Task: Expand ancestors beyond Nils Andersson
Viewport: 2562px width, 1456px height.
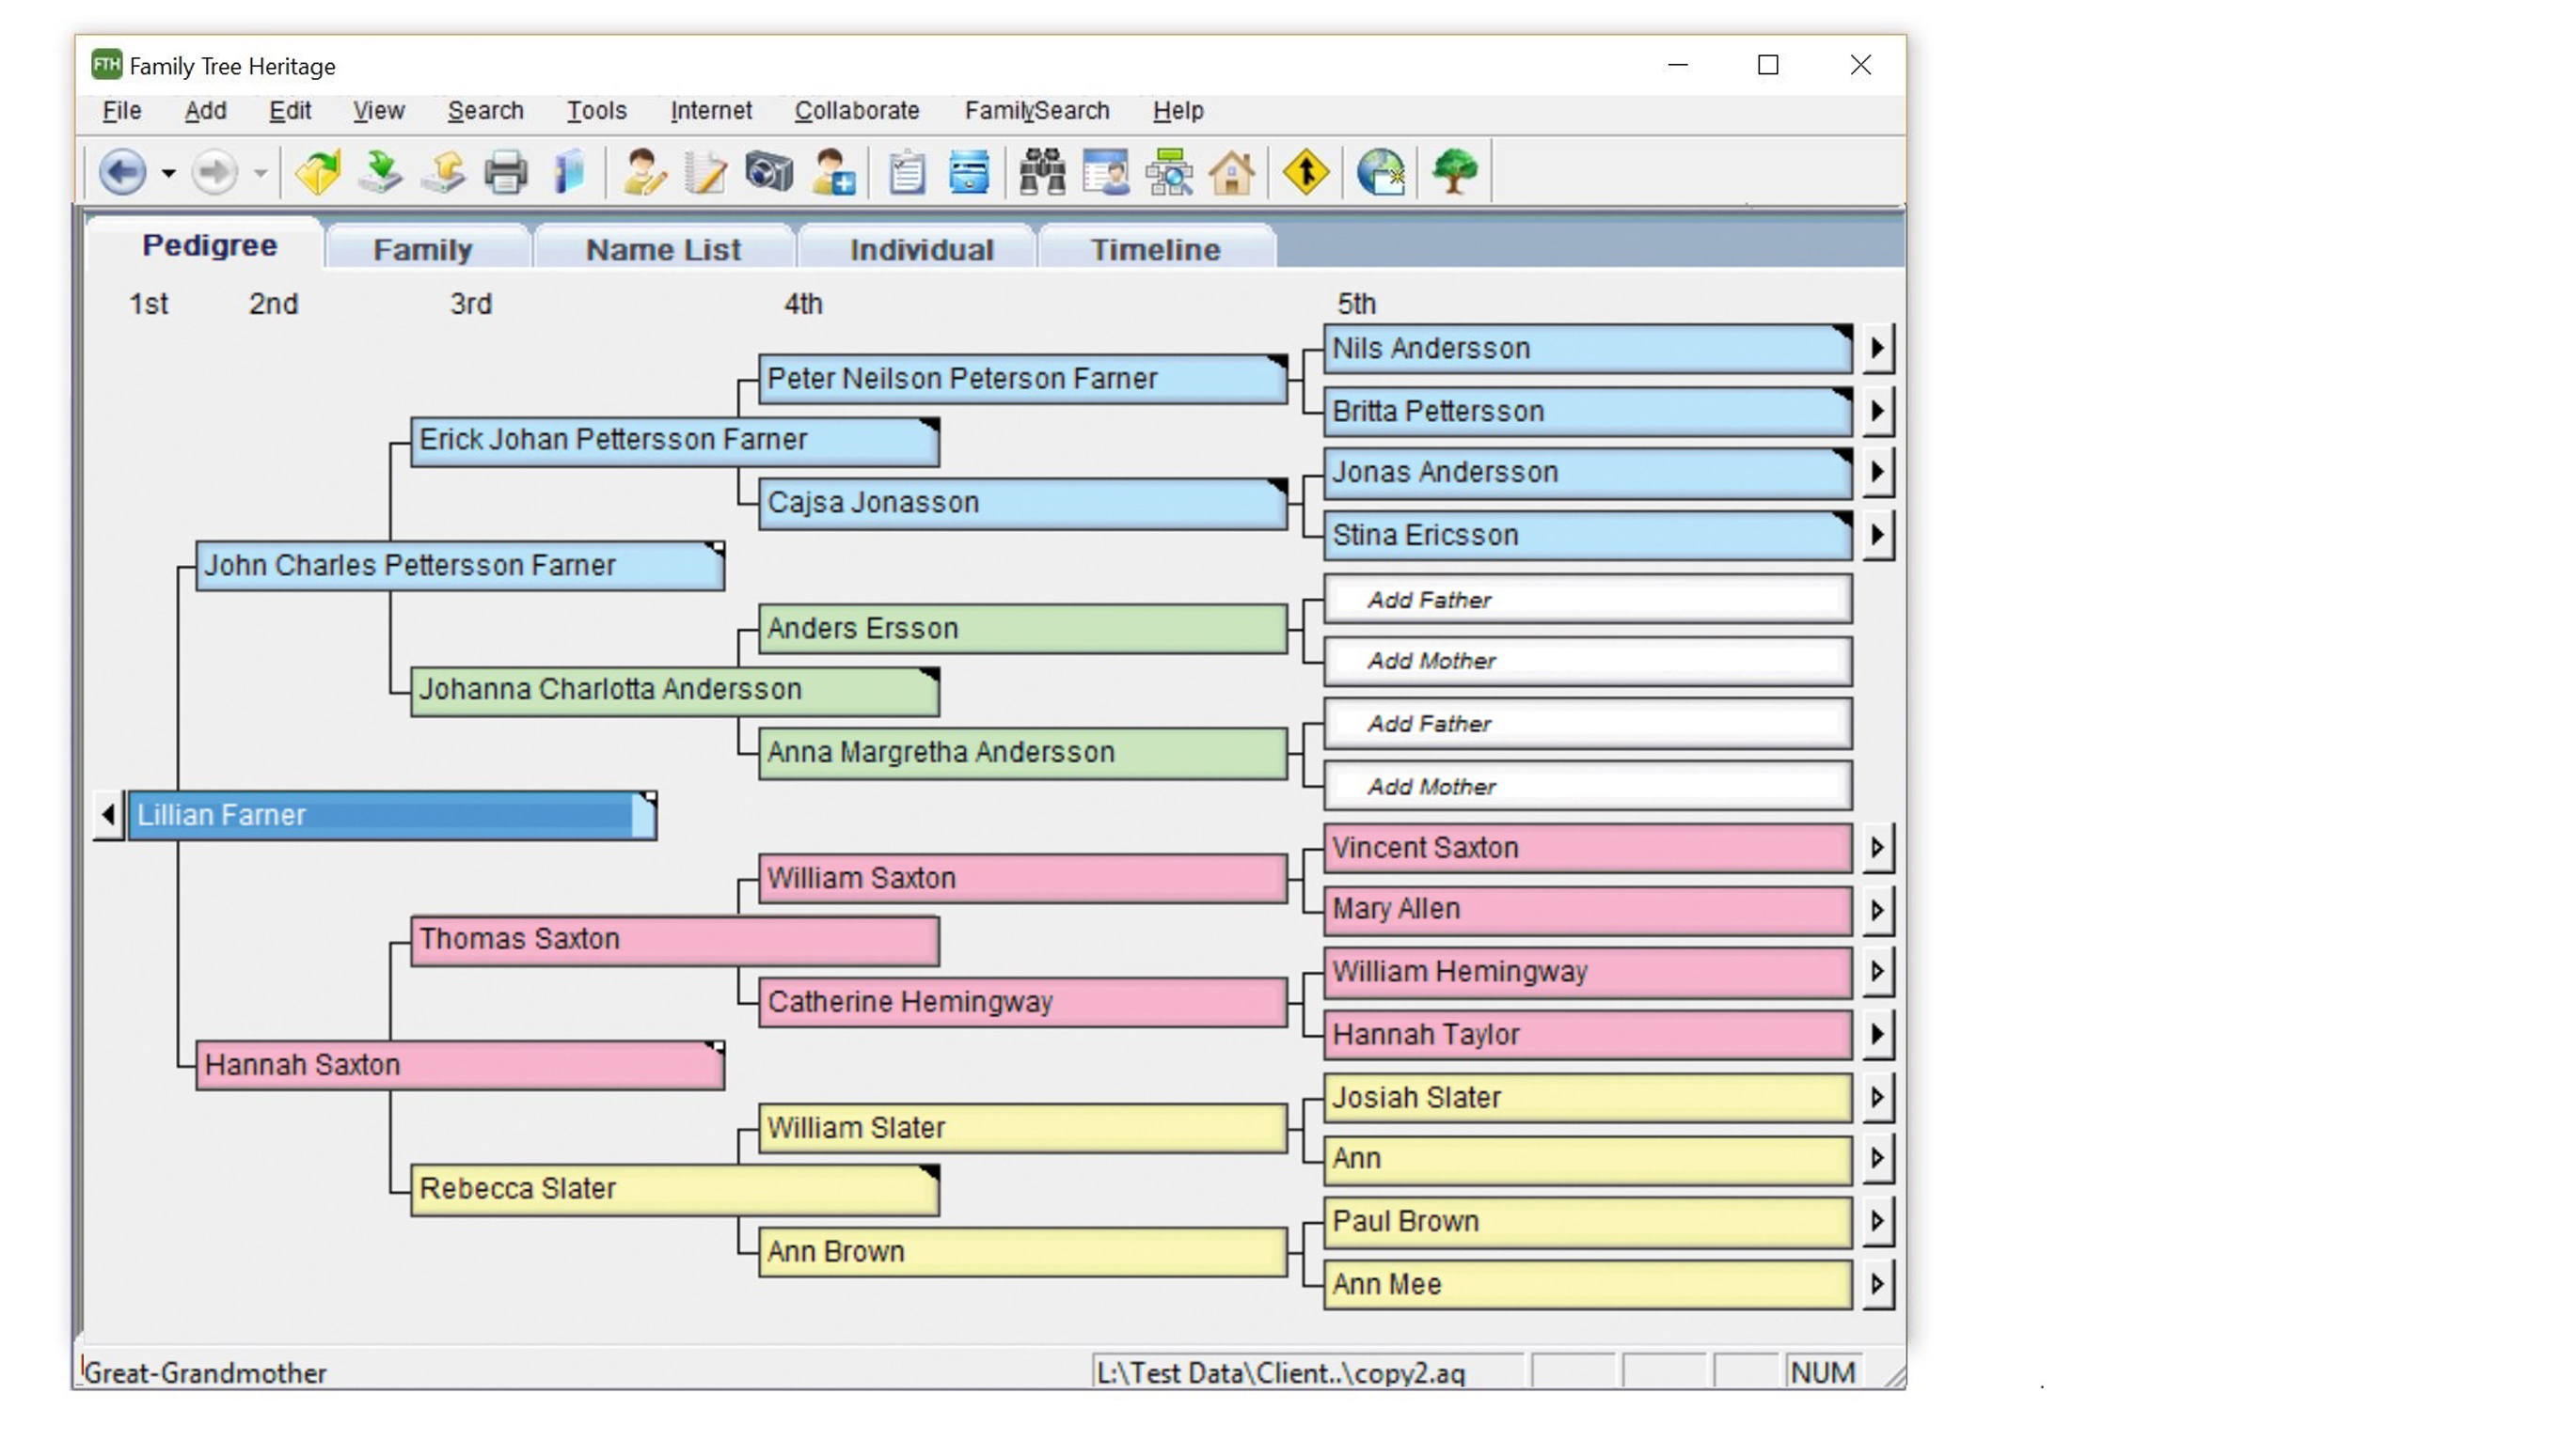Action: 1877,348
